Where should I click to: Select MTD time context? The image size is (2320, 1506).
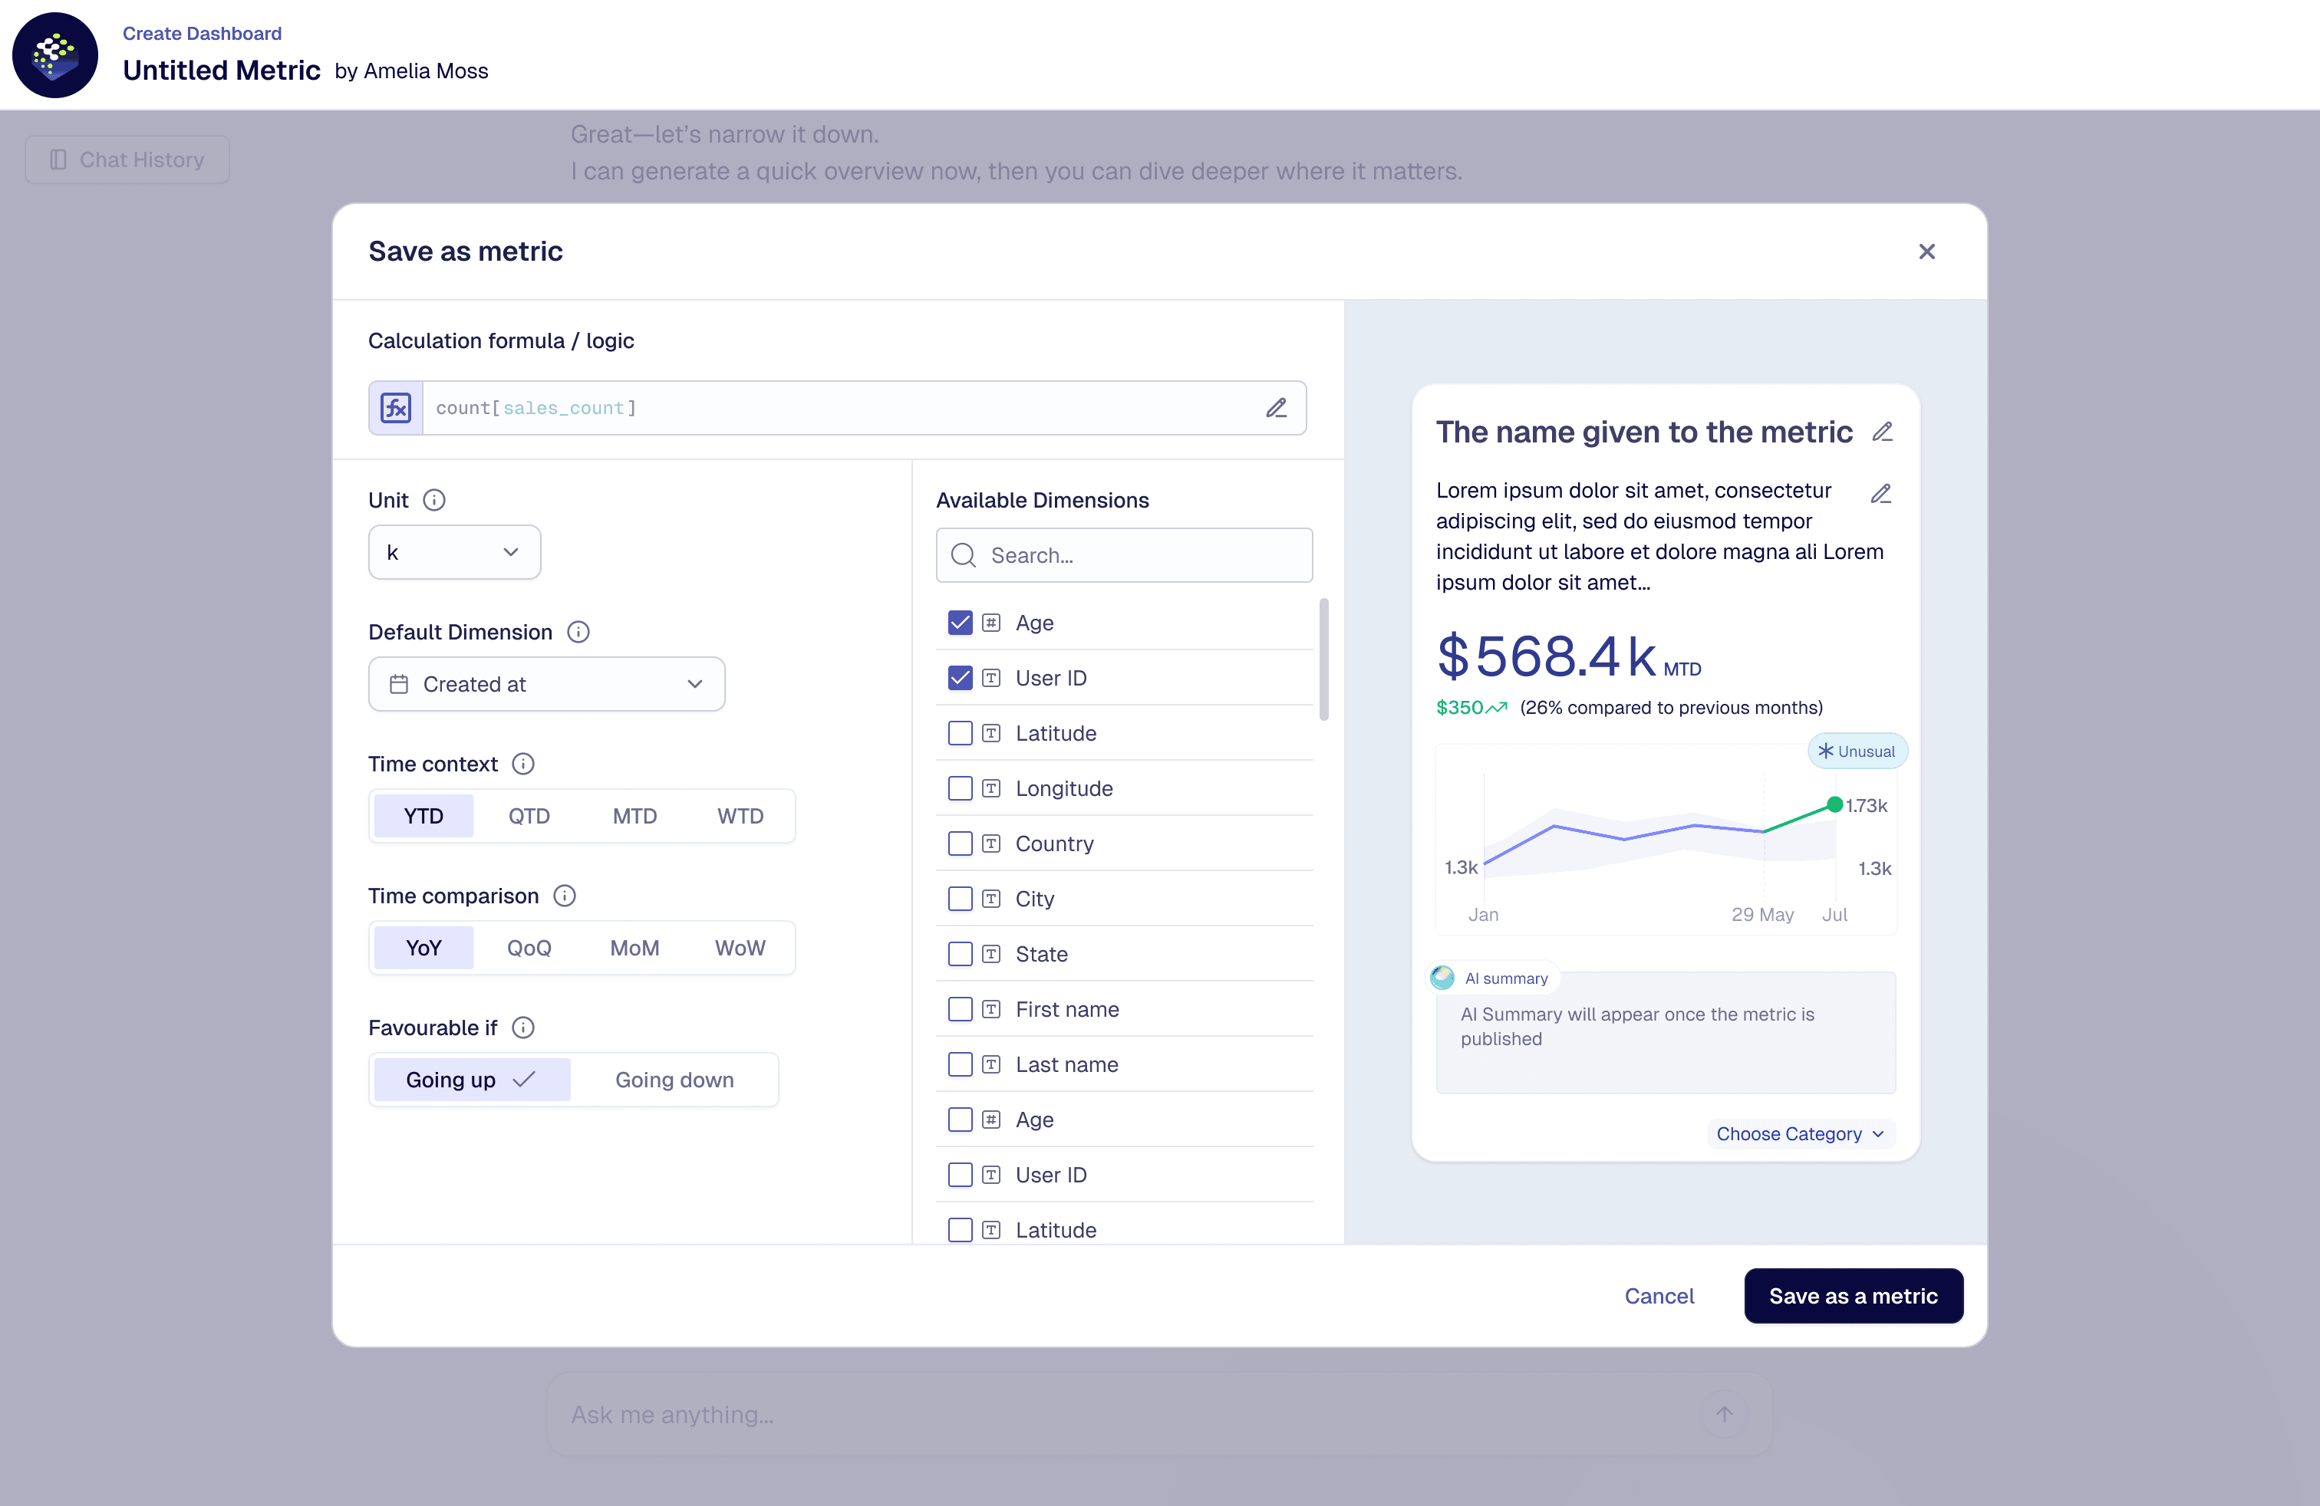pyautogui.click(x=634, y=817)
